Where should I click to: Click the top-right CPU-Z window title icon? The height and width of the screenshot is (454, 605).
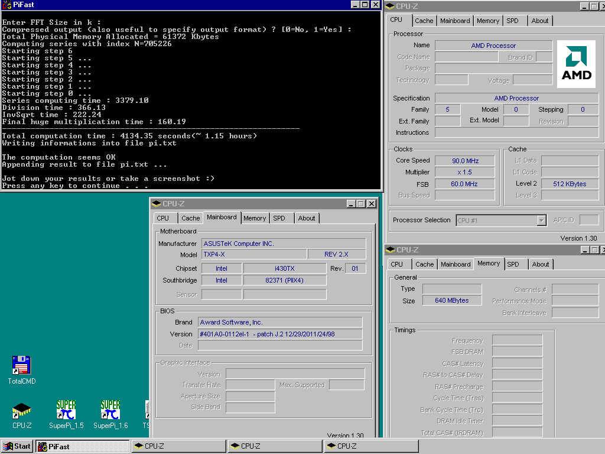point(390,6)
